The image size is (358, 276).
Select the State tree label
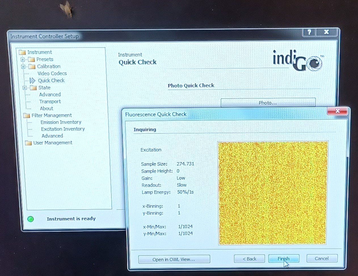[45, 88]
